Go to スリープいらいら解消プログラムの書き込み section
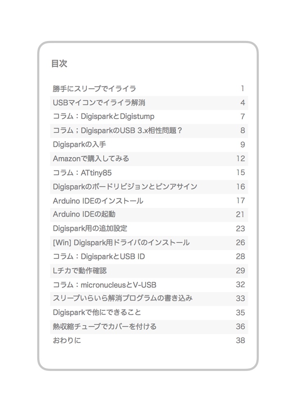296x420 pixels. tap(123, 299)
